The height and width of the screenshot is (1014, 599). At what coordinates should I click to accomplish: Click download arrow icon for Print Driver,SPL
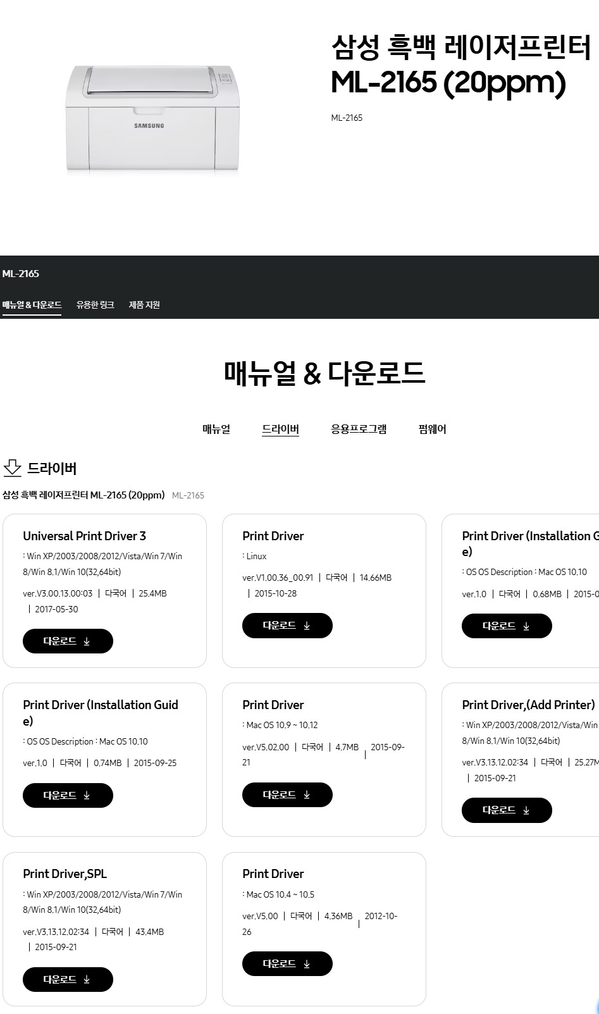coord(87,980)
